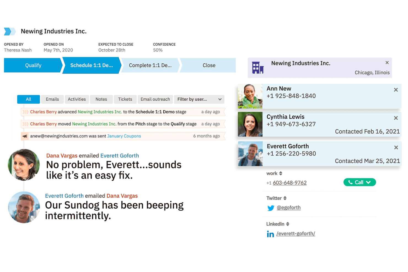
Task: Click the Newing Industries Inc. deal title
Action: click(54, 31)
